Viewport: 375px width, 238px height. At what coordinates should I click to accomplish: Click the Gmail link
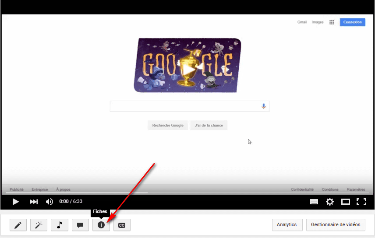tap(302, 22)
